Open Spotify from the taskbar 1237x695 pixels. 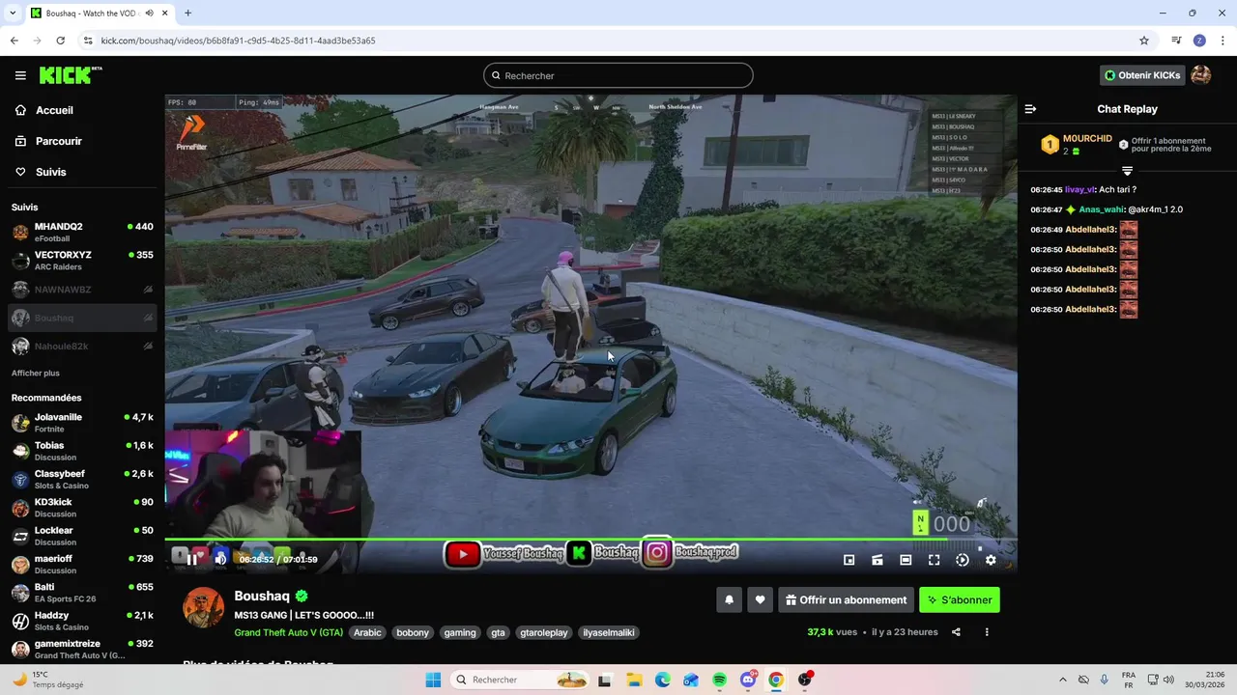(x=719, y=680)
